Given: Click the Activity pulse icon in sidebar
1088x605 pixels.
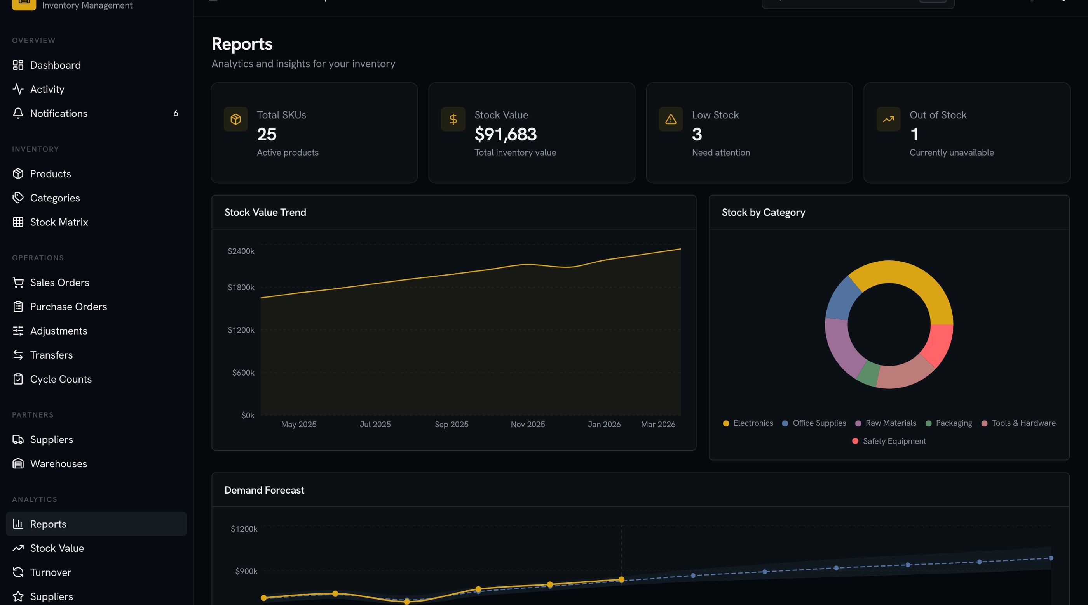Looking at the screenshot, I should coord(18,89).
